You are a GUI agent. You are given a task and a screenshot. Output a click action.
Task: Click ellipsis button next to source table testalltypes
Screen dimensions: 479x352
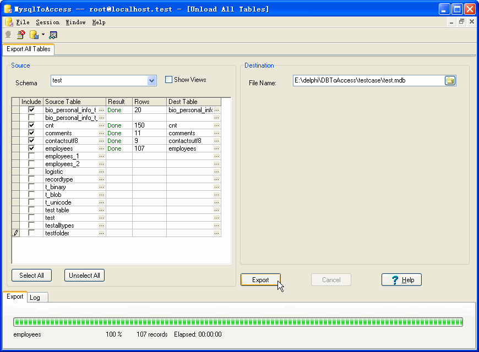tap(101, 226)
